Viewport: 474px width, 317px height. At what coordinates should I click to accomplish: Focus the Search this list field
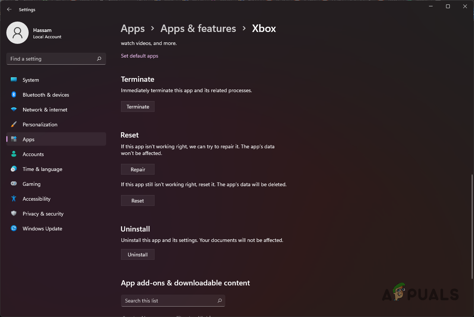point(169,301)
